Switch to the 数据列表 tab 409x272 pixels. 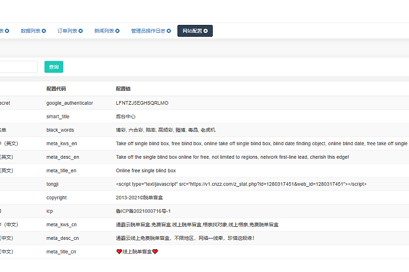click(30, 31)
